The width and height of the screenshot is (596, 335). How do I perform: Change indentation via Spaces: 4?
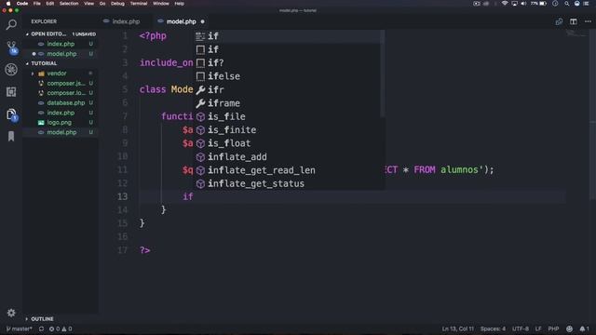[493, 328]
